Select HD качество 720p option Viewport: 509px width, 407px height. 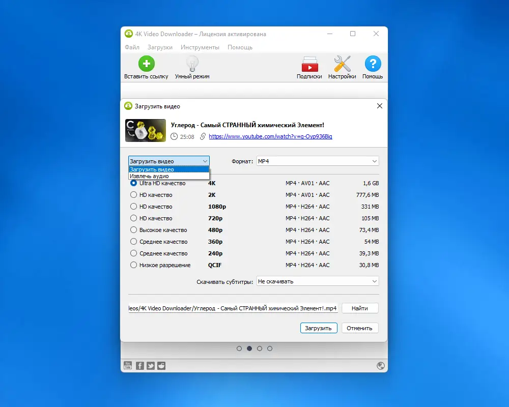tap(133, 218)
